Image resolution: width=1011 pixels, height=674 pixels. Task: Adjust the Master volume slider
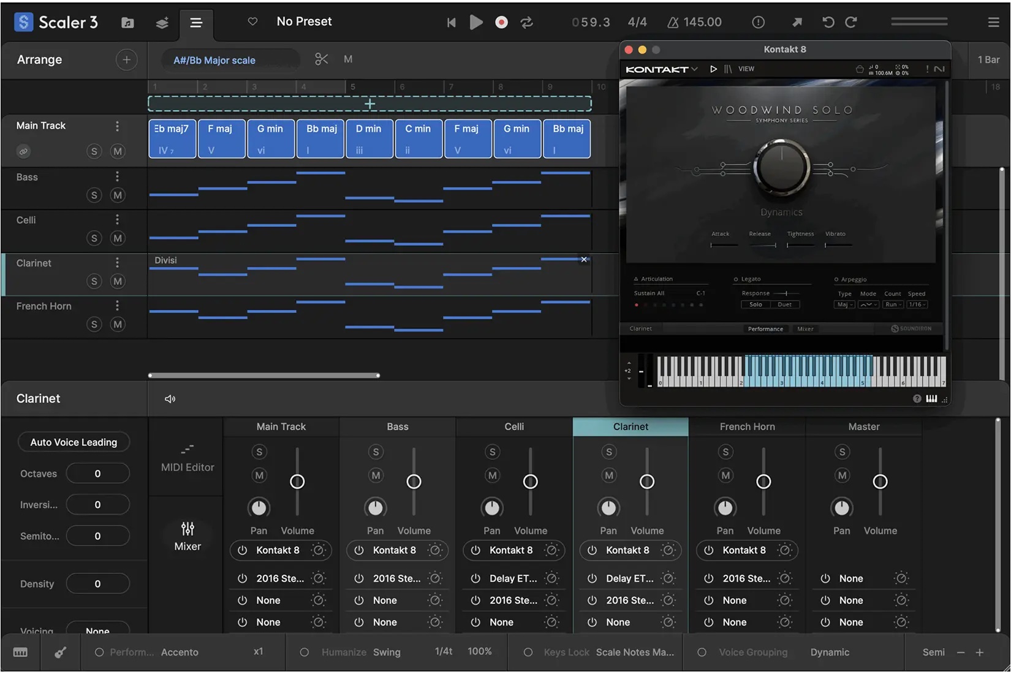point(880,481)
